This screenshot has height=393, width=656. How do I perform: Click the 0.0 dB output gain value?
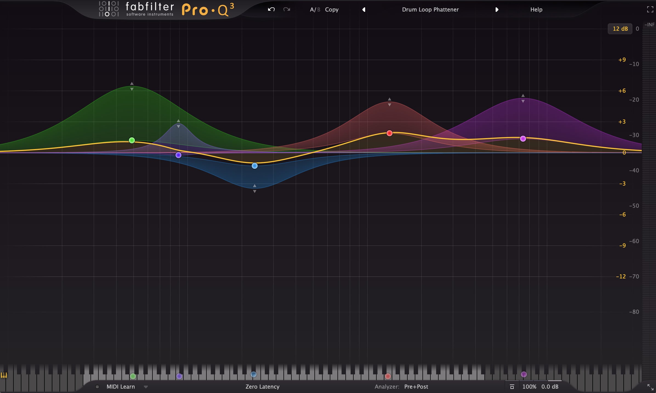coord(550,387)
